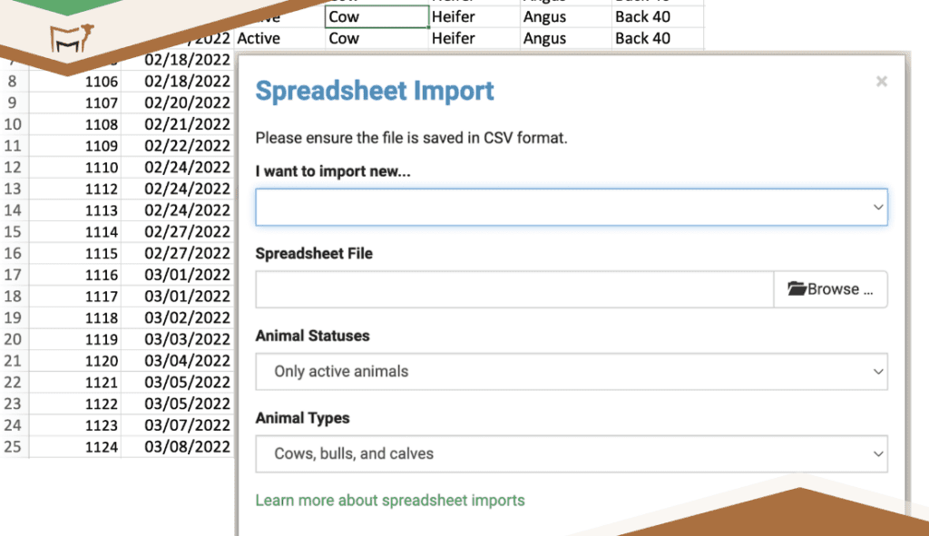This screenshot has width=929, height=536.
Task: Open the 'I want to import new...' dropdown
Action: point(571,207)
